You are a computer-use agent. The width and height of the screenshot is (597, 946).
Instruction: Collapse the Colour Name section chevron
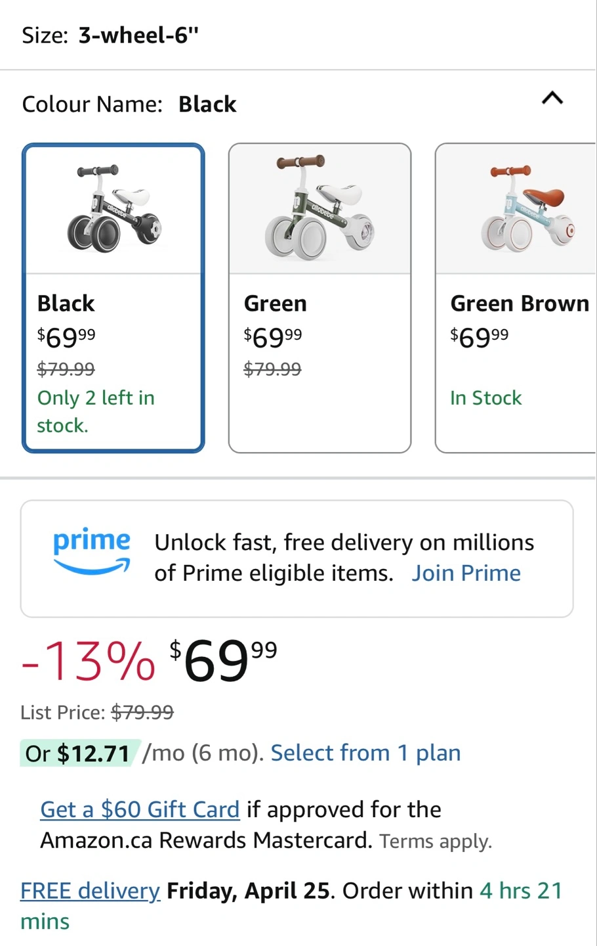pyautogui.click(x=552, y=99)
